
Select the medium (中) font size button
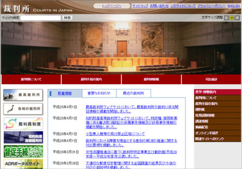[232, 18]
